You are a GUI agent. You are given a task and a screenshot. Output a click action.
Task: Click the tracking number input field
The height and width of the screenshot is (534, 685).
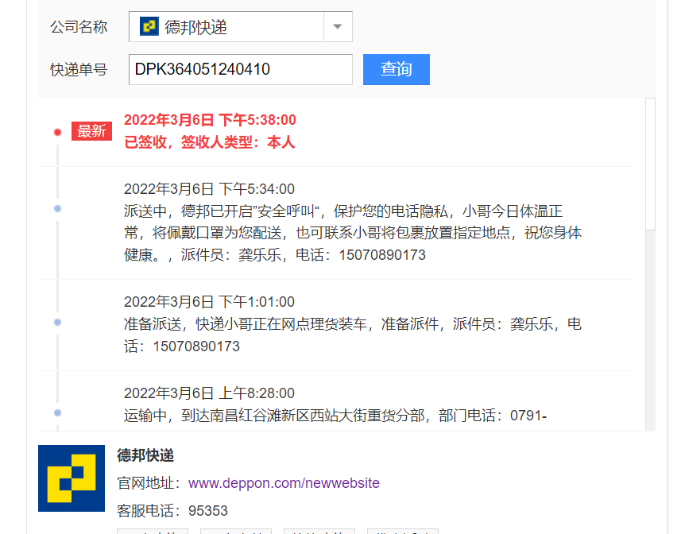point(241,69)
